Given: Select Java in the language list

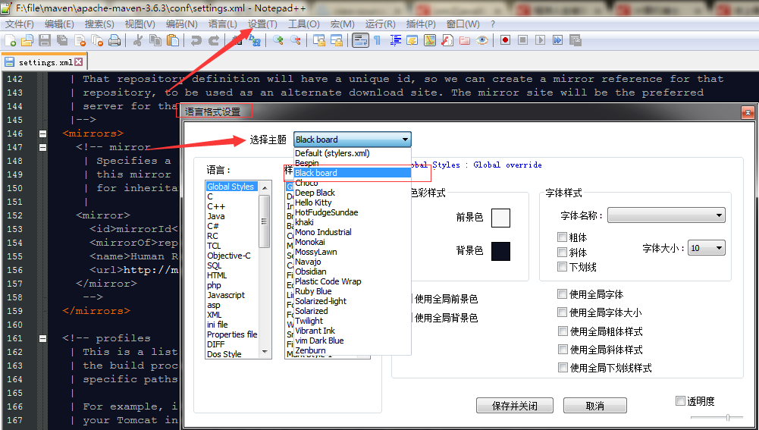Looking at the screenshot, I should (216, 216).
